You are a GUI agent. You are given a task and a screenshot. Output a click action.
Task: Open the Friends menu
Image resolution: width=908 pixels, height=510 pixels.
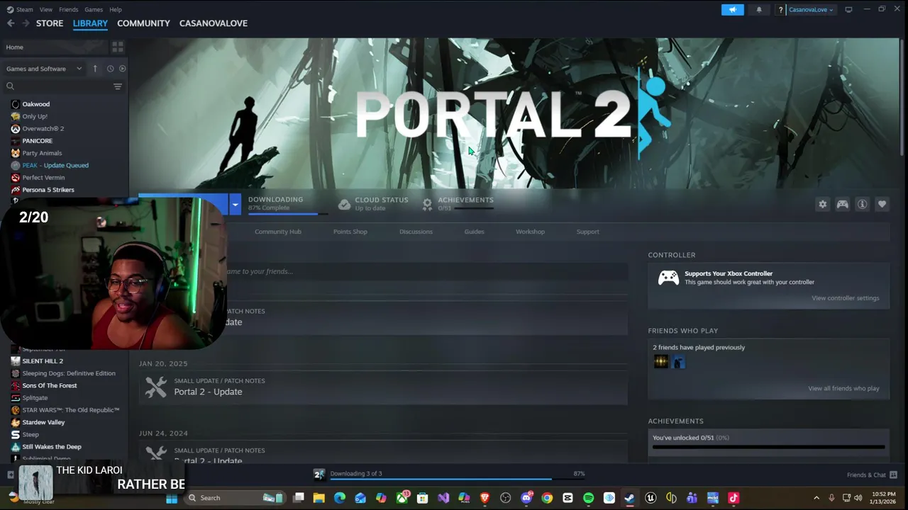point(69,9)
